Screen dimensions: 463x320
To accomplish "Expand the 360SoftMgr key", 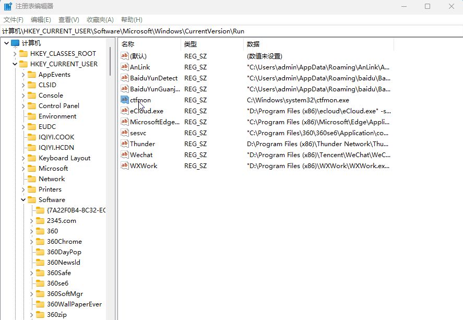I will 32,294.
